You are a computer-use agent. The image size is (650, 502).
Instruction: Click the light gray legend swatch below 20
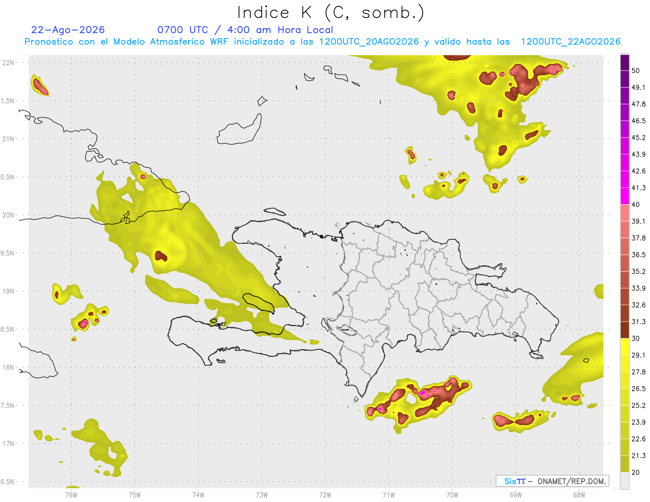[625, 480]
